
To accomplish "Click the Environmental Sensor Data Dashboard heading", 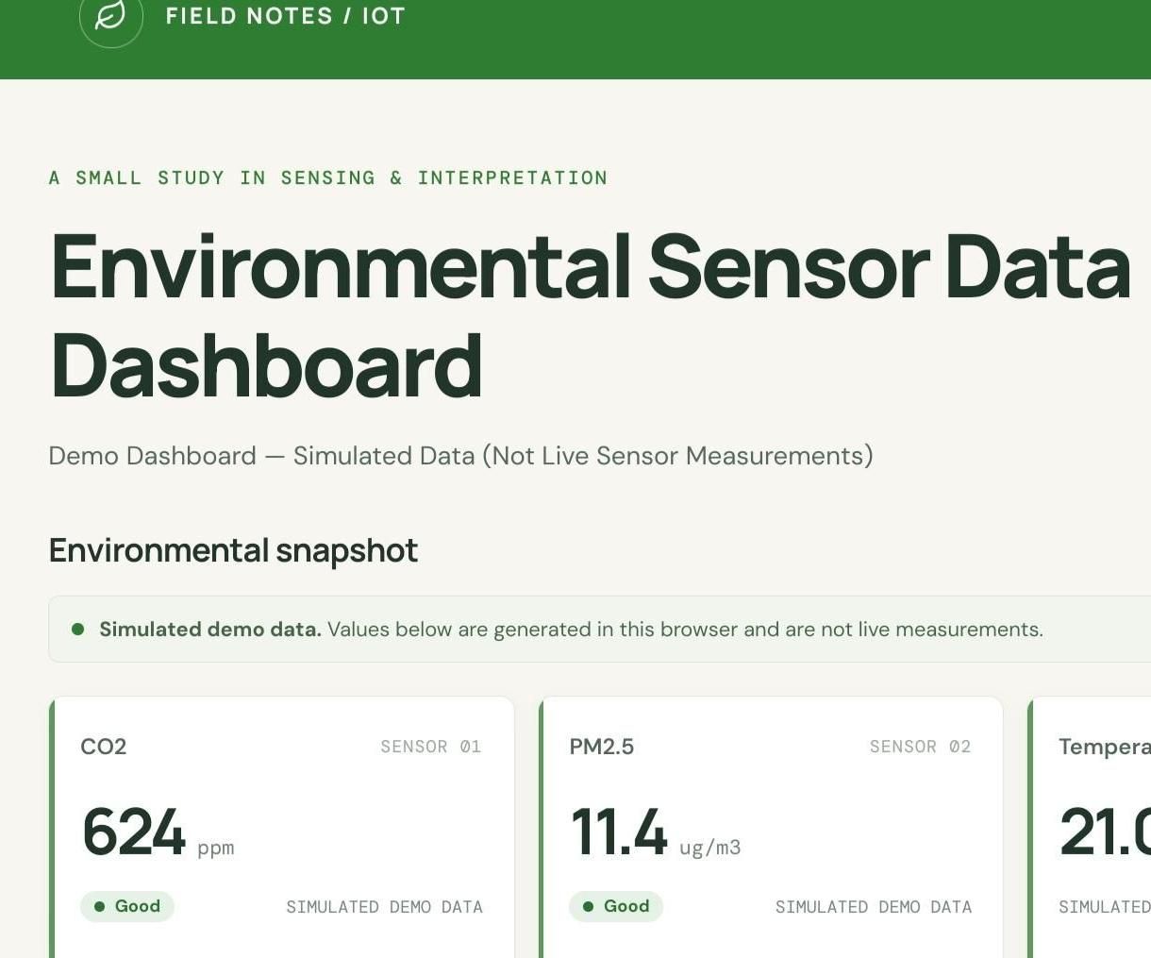I will pyautogui.click(x=590, y=316).
